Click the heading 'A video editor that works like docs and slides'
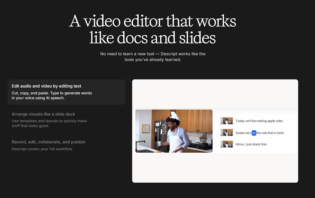The width and height of the screenshot is (315, 198). click(153, 29)
